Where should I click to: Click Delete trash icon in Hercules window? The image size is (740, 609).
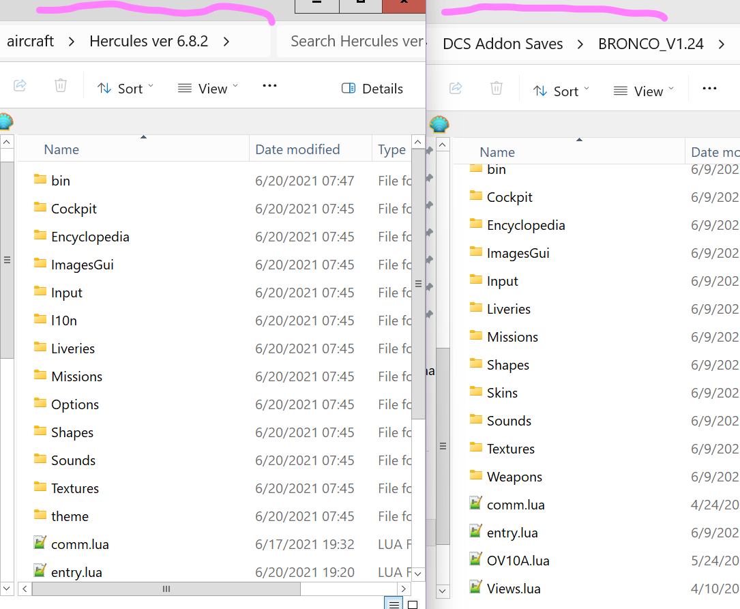(x=61, y=86)
